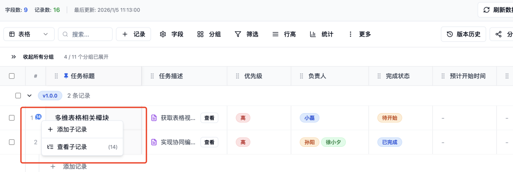Click the 已完成 status tag

[x=389, y=142]
